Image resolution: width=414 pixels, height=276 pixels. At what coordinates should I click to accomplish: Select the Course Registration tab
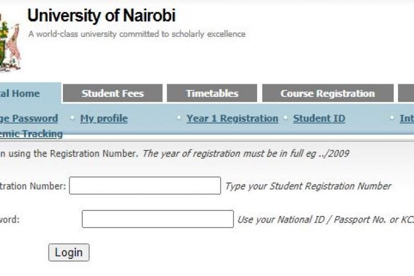tap(327, 94)
